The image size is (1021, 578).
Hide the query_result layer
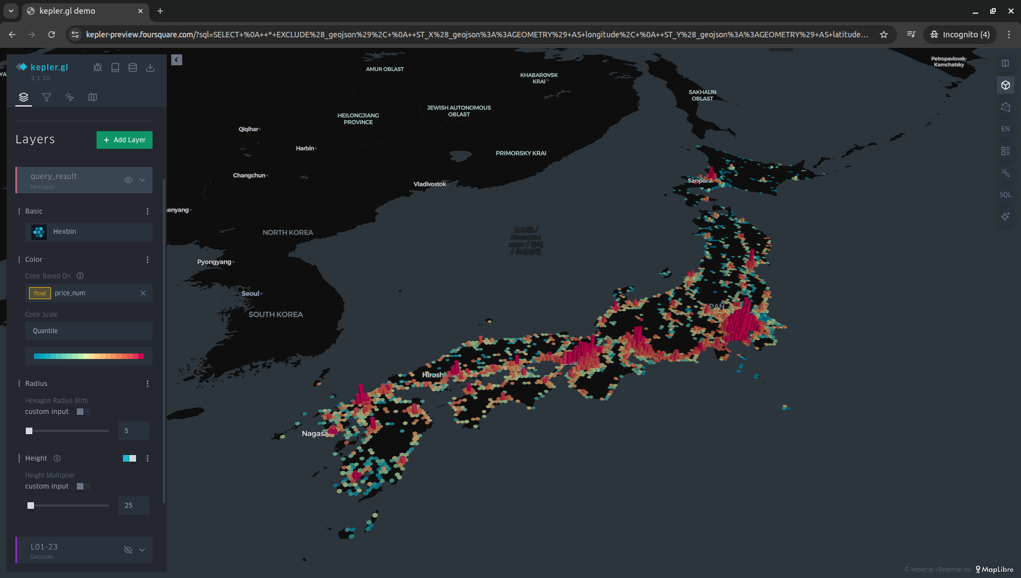[x=128, y=180]
